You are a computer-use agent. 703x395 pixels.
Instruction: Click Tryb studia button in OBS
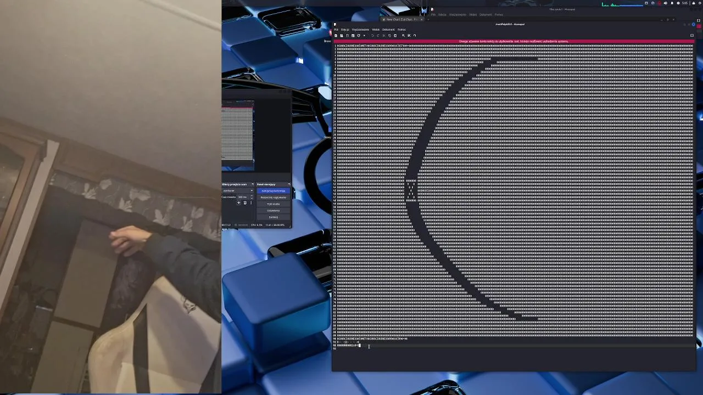point(273,204)
